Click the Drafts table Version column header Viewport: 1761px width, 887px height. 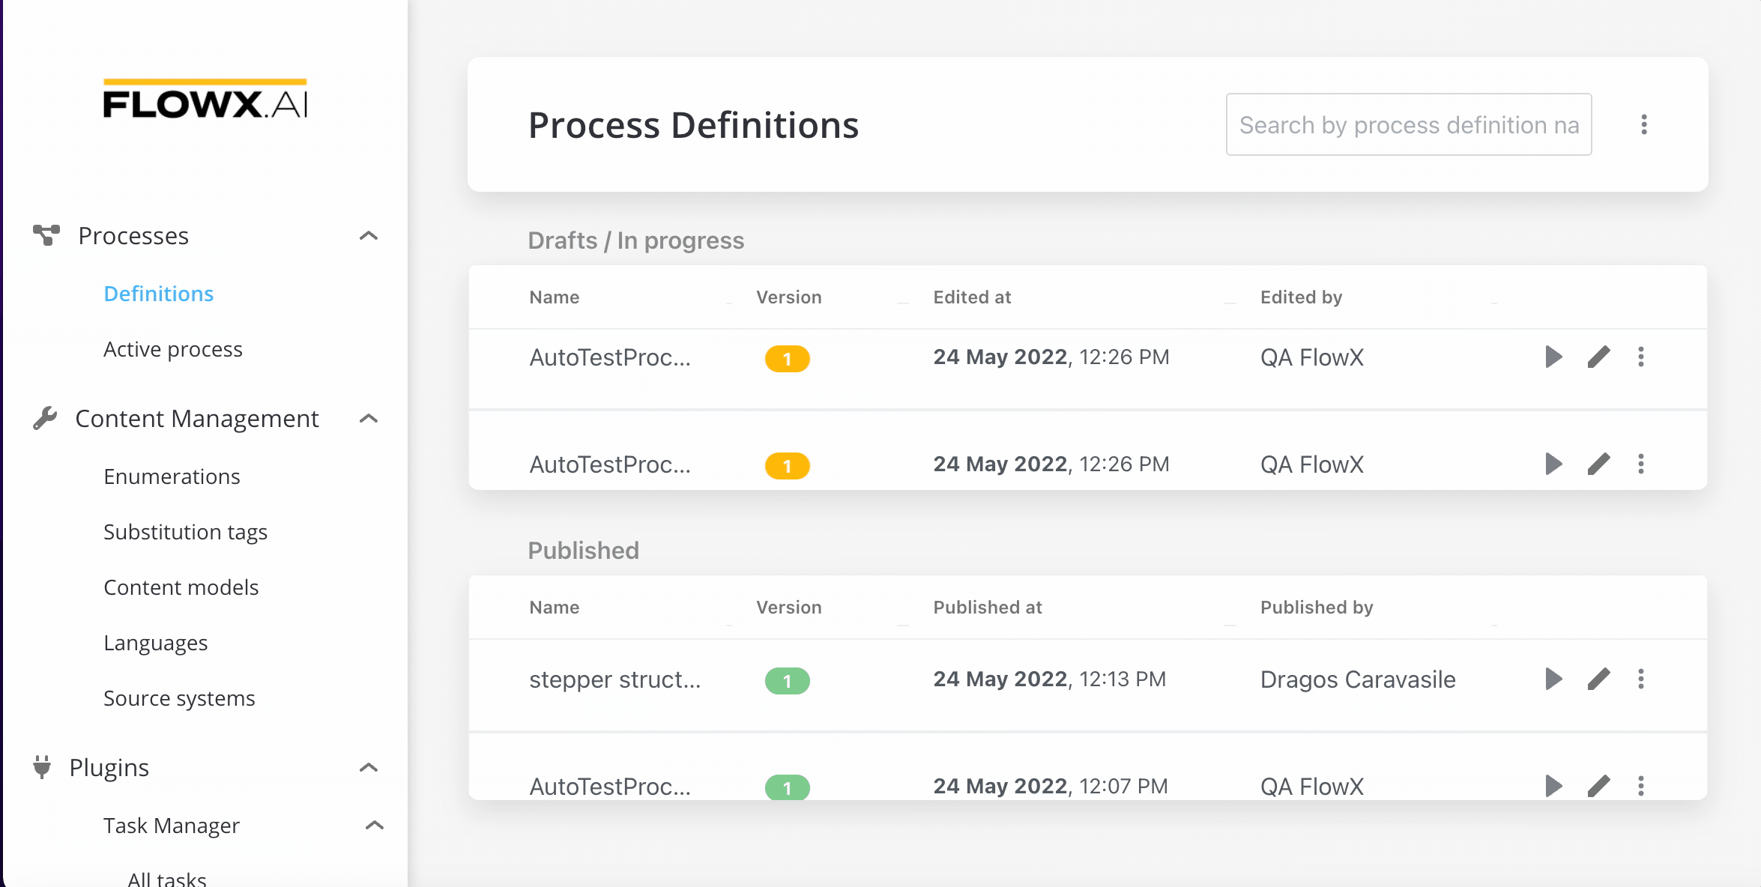(789, 297)
